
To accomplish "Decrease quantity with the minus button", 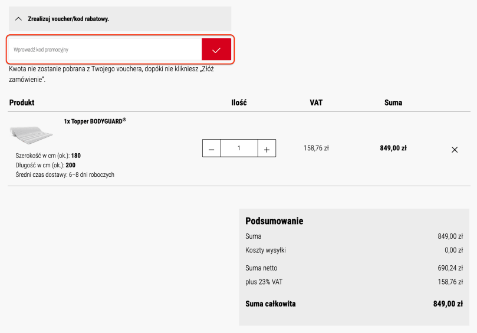I will click(x=212, y=149).
